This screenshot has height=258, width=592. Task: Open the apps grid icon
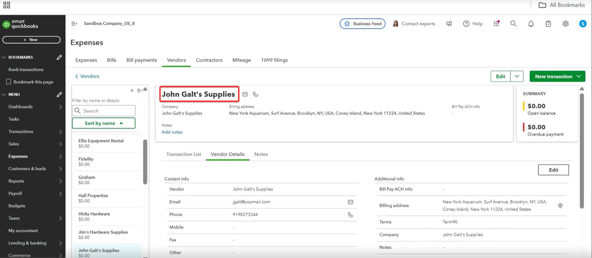coord(496,24)
